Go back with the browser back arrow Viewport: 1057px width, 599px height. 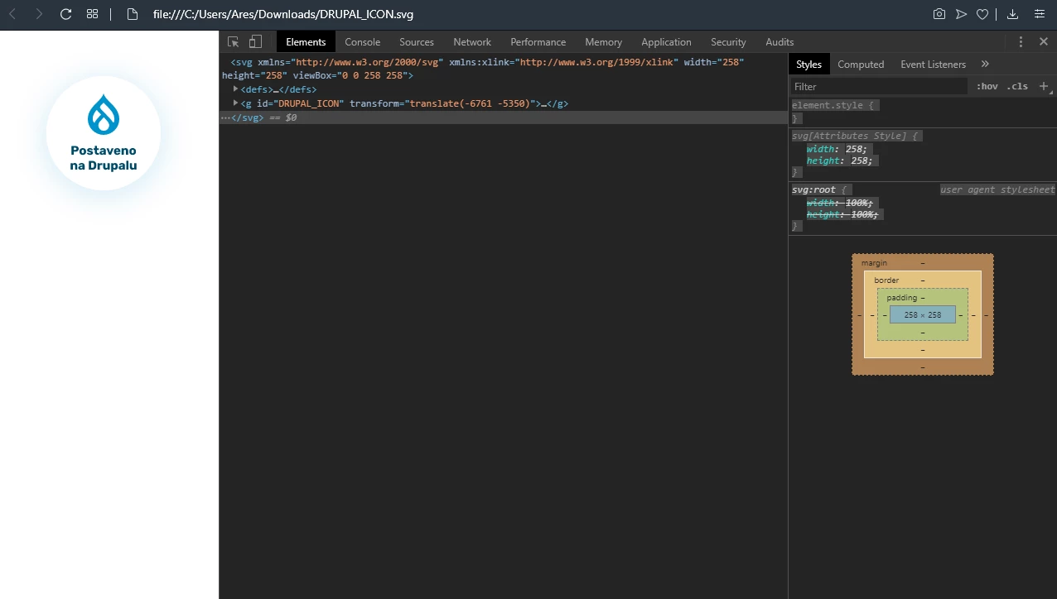(x=12, y=14)
